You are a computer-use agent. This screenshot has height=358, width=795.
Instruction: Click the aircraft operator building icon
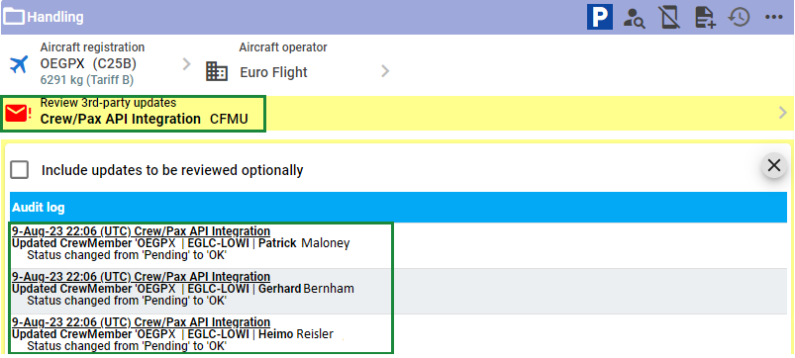pos(217,71)
